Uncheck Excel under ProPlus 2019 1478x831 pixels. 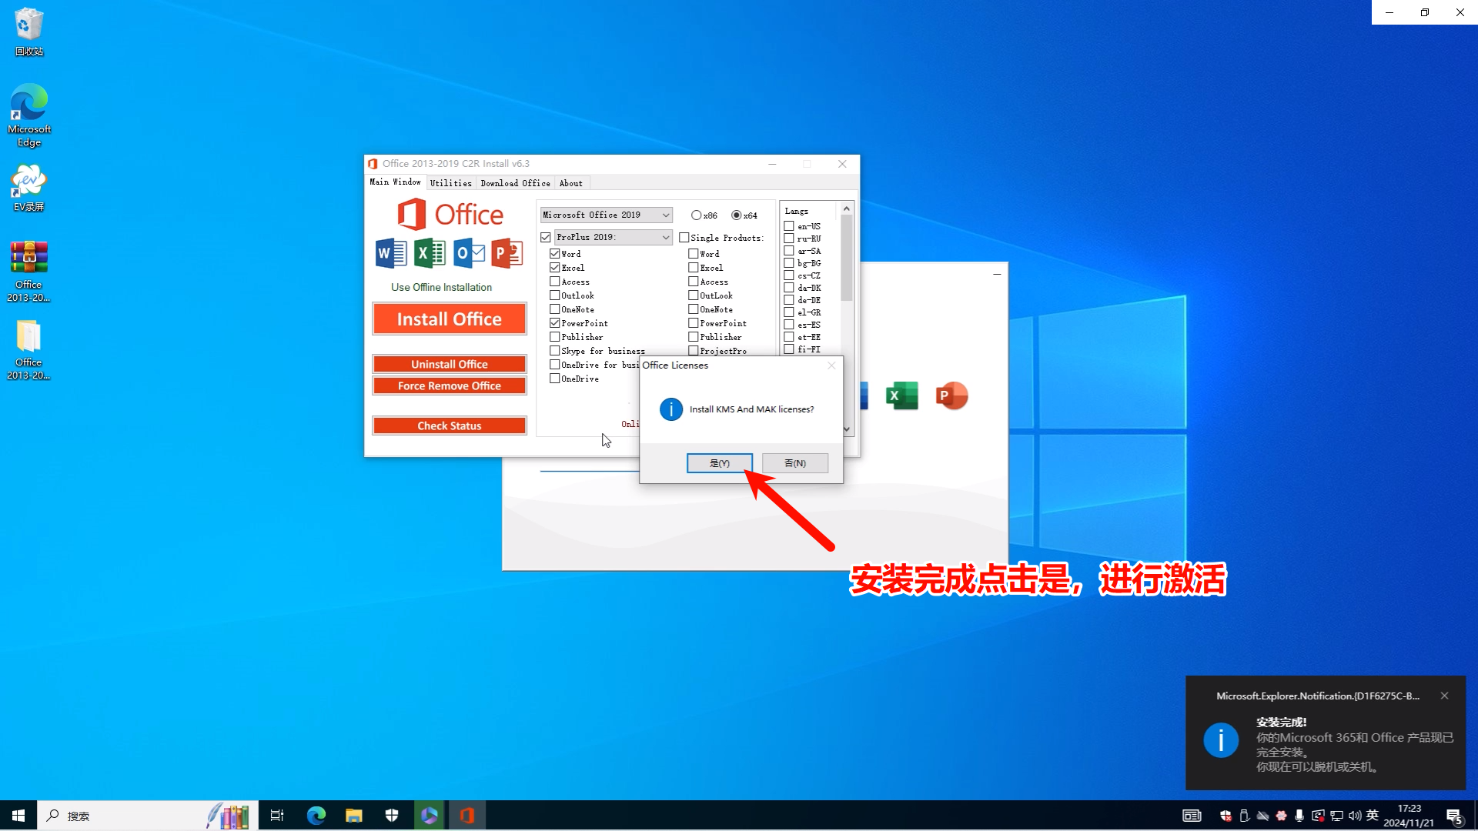[x=555, y=268]
